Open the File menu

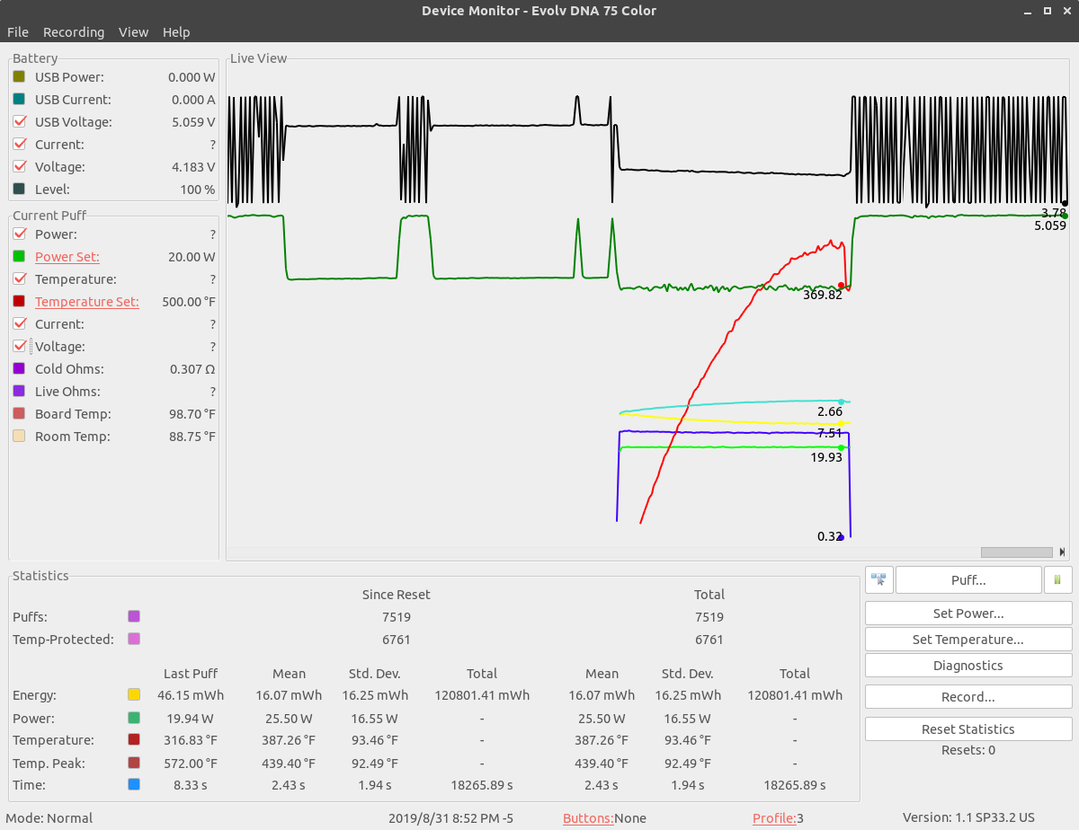pyautogui.click(x=18, y=32)
